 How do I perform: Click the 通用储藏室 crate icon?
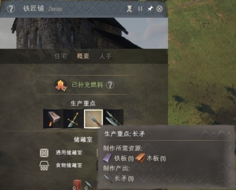coord(44,153)
